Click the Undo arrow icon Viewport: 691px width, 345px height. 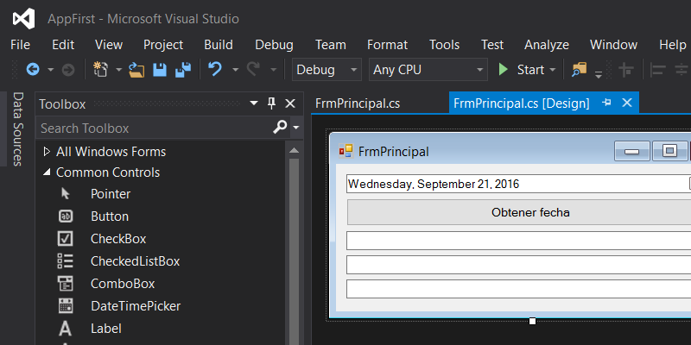(215, 69)
